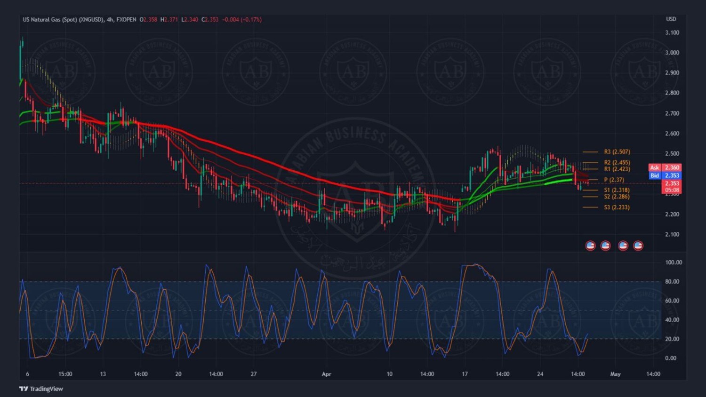Click the change value −0.004 (−0.17%) in header
Image resolution: width=706 pixels, height=397 pixels.
click(x=242, y=19)
